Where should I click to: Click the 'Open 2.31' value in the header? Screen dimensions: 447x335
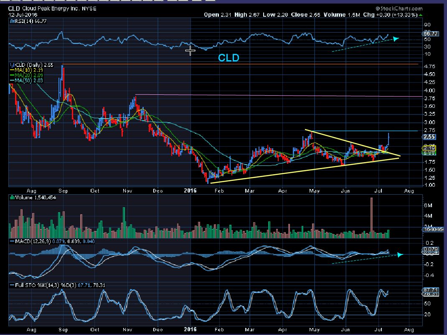point(218,15)
